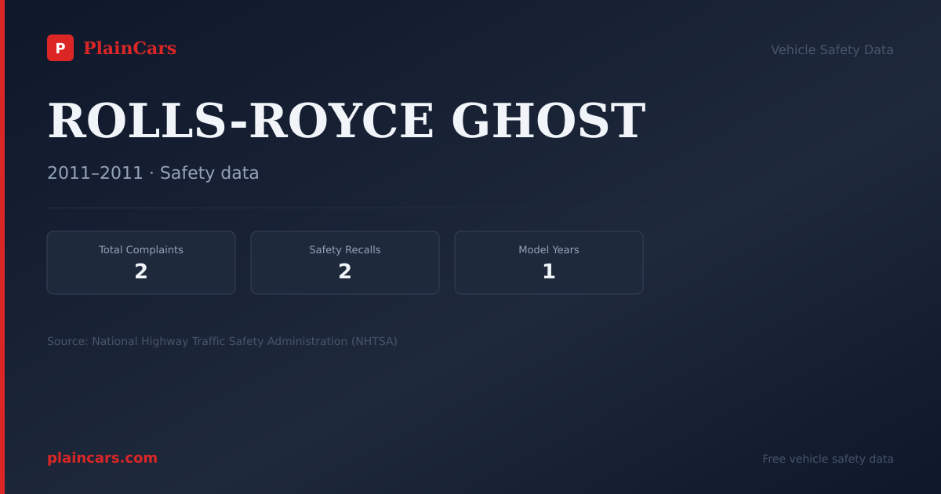Open the Total Complaints card
Viewport: 941px width, 494px height.
click(x=141, y=263)
